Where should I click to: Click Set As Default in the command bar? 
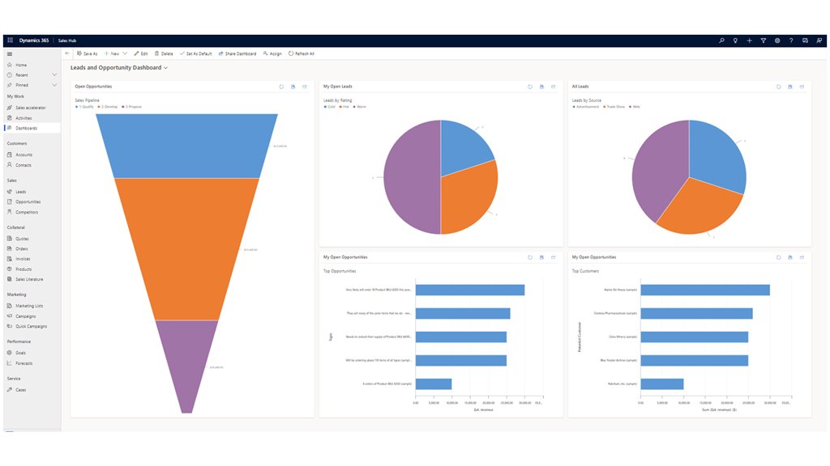coord(195,53)
